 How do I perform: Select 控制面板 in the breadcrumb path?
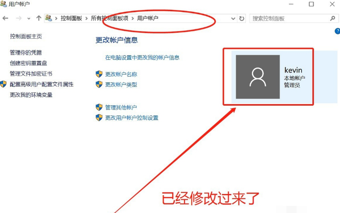[x=72, y=18]
